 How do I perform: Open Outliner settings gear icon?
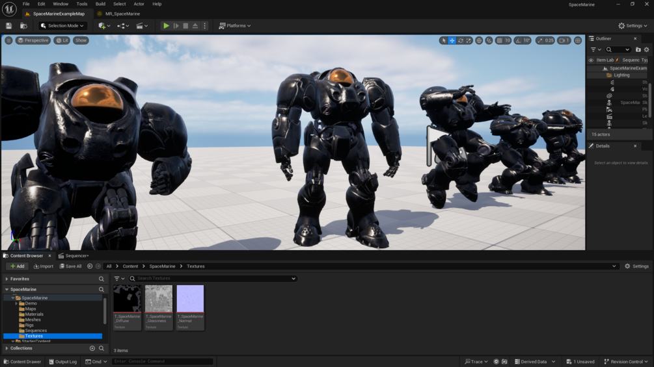point(646,49)
